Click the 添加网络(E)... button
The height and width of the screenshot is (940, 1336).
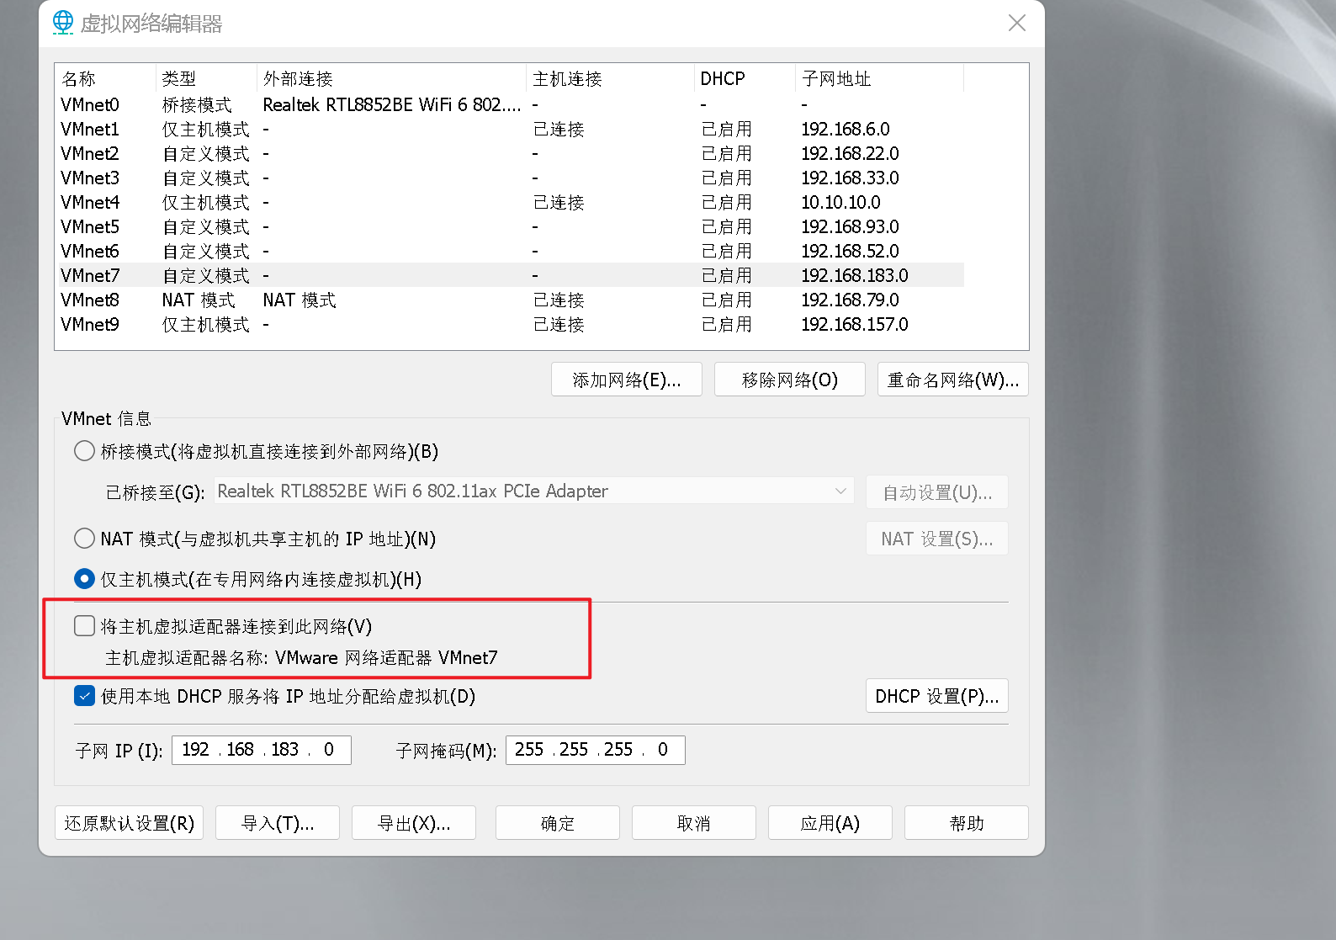click(x=627, y=380)
